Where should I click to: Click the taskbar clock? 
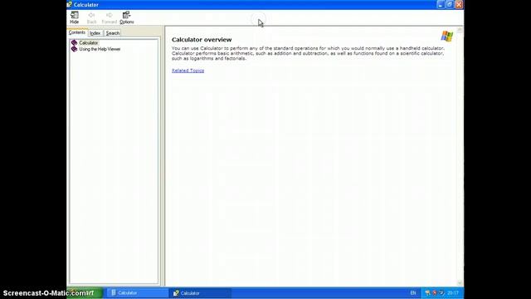(453, 293)
